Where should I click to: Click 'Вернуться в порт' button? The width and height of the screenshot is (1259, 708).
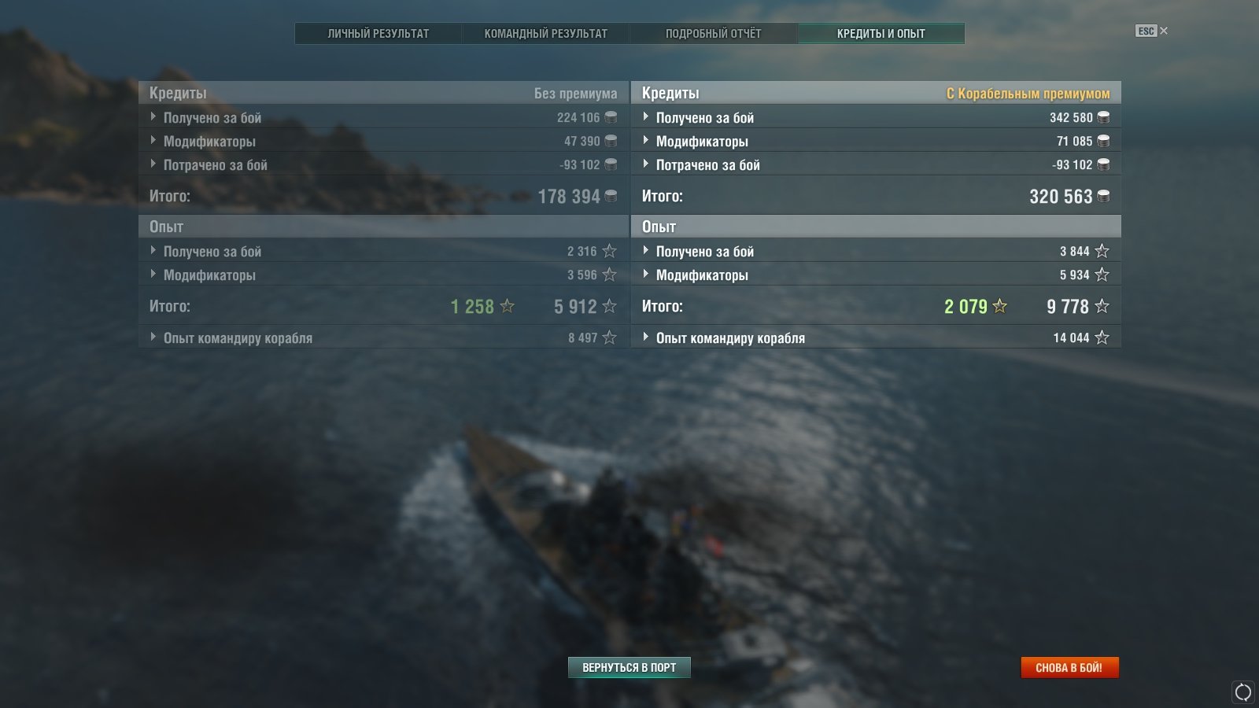(629, 667)
